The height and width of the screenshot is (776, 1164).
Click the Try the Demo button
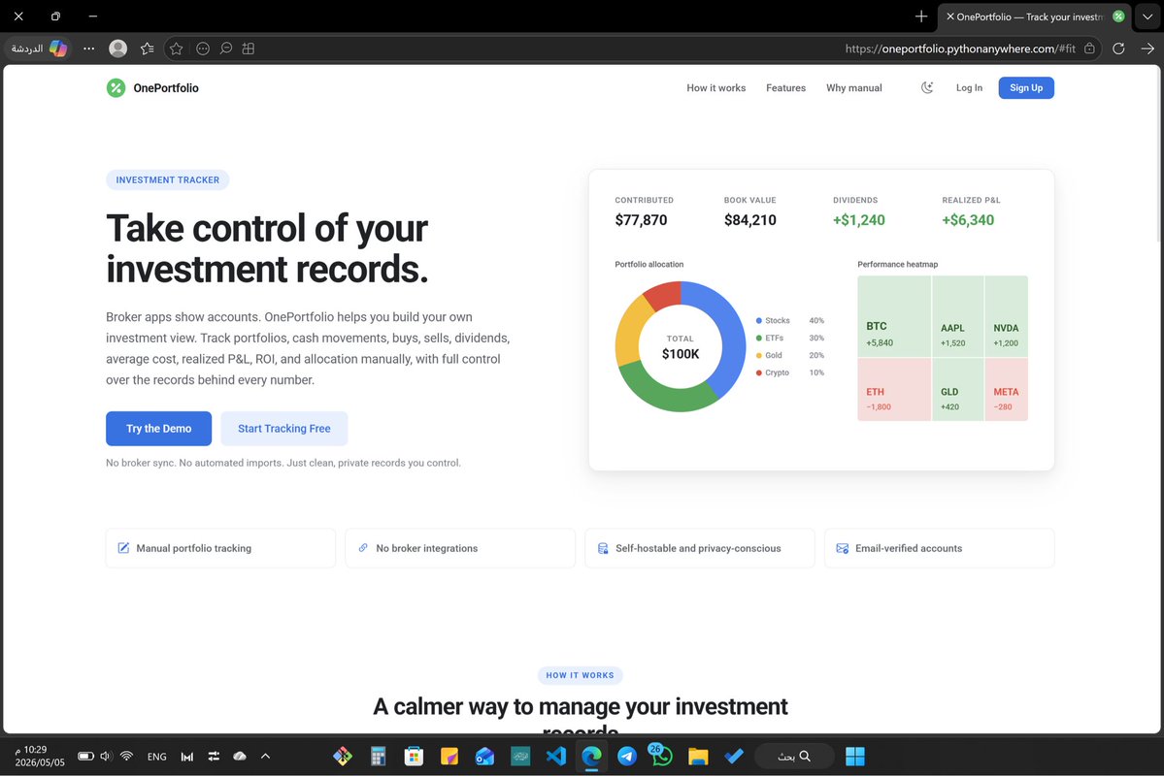pos(159,429)
